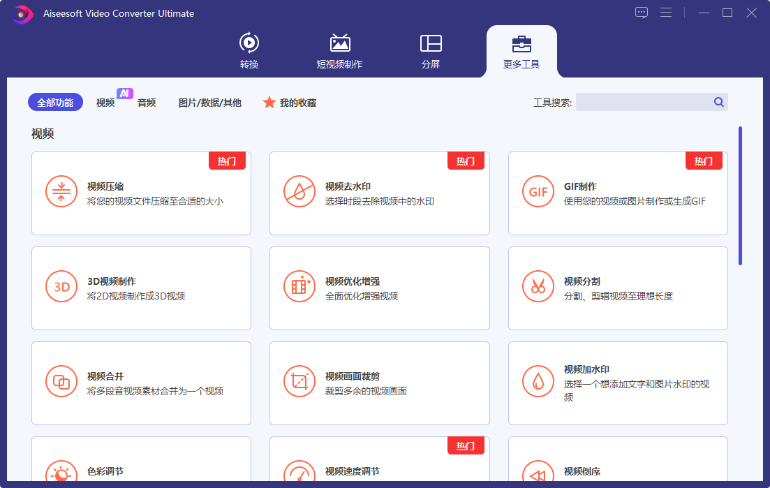
Task: Open the 视频压缩 (Video Compressor) tool
Action: (x=141, y=193)
